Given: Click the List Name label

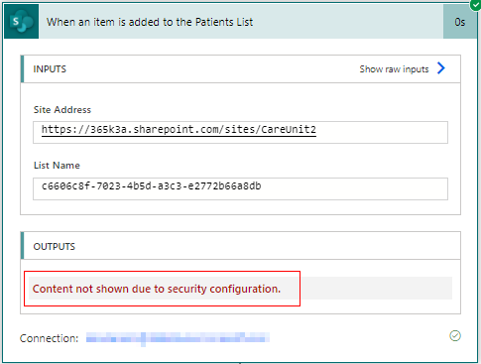Looking at the screenshot, I should (57, 165).
